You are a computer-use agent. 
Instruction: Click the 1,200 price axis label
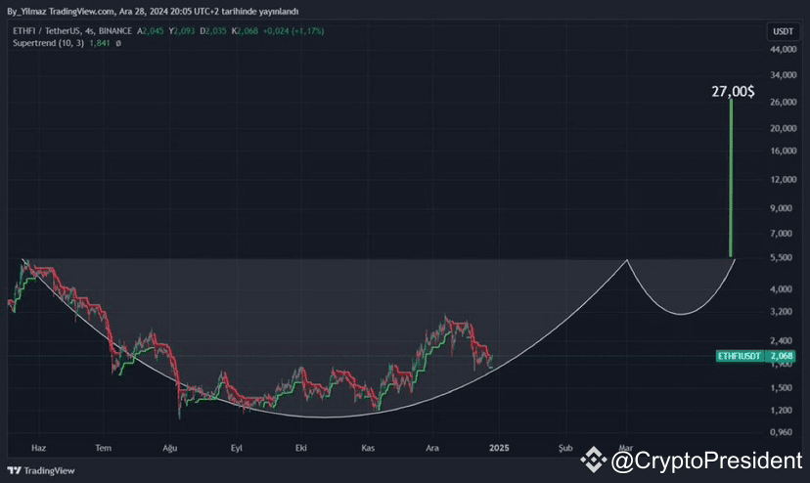tap(781, 411)
